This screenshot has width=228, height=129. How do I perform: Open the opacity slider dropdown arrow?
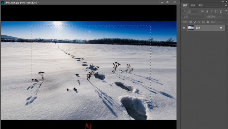(x=226, y=17)
